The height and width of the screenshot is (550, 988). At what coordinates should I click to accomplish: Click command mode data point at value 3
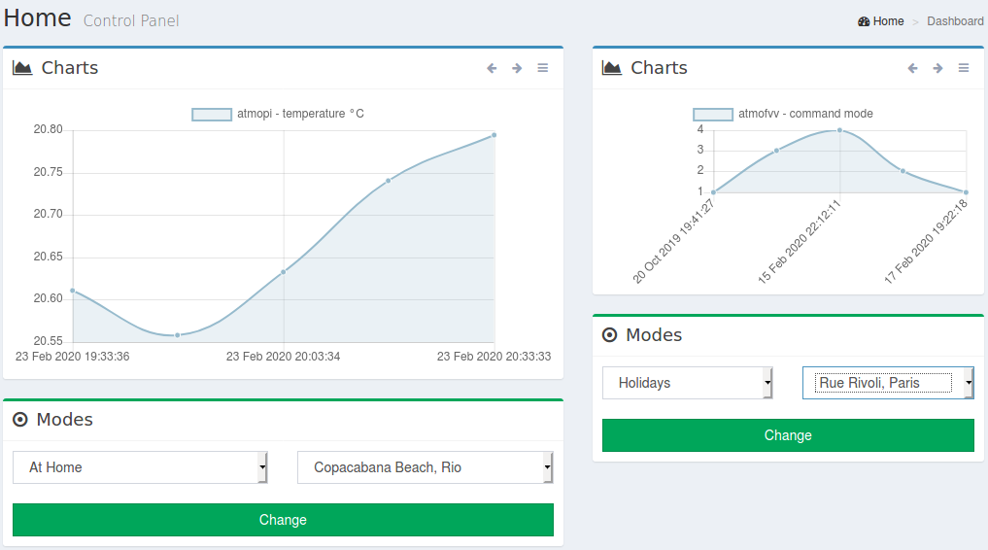(x=777, y=151)
